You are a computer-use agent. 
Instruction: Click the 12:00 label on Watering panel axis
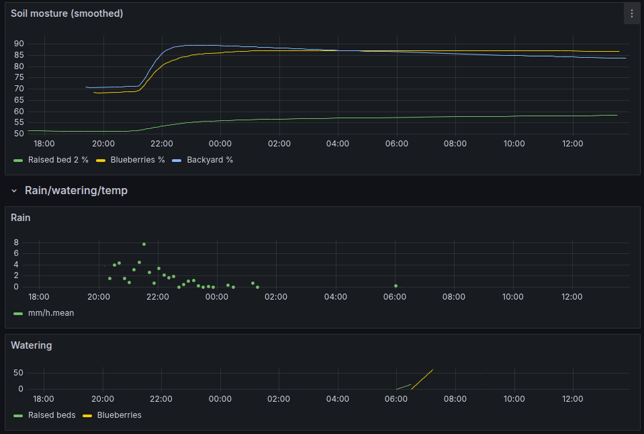[x=572, y=398]
